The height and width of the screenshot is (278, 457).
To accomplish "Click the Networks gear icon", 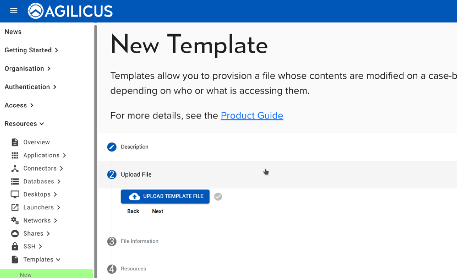I will coord(15,220).
